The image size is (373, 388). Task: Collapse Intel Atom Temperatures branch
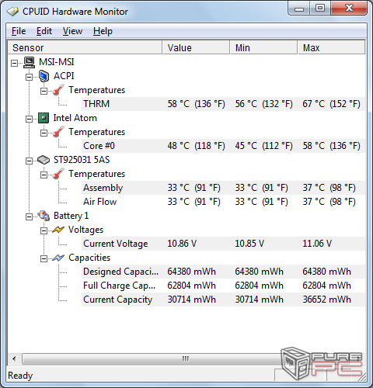pos(44,133)
